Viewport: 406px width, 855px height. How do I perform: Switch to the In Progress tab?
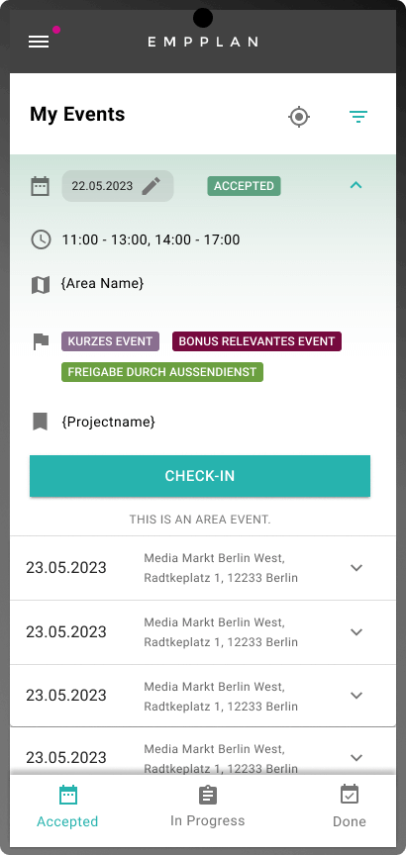207,807
